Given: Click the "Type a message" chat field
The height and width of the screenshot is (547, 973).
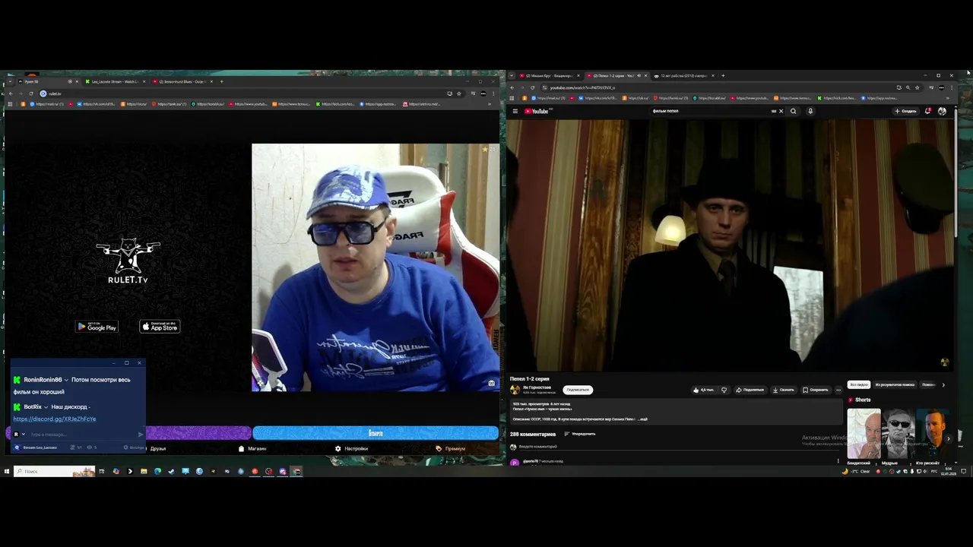Looking at the screenshot, I should [82, 435].
